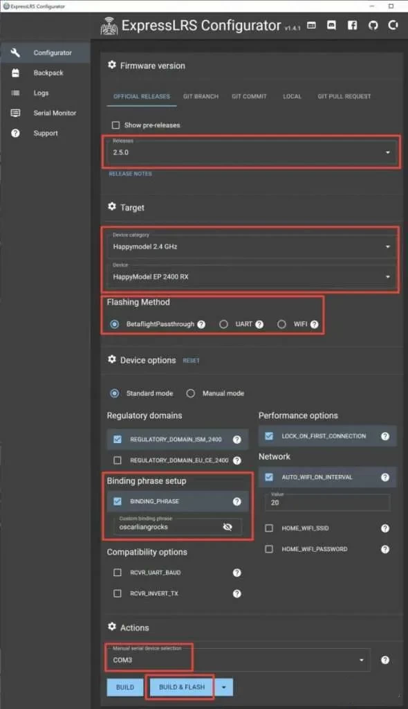Show help for REGULATORY_DOMAIN_EU_CE_2400
The height and width of the screenshot is (709, 408).
click(x=237, y=460)
